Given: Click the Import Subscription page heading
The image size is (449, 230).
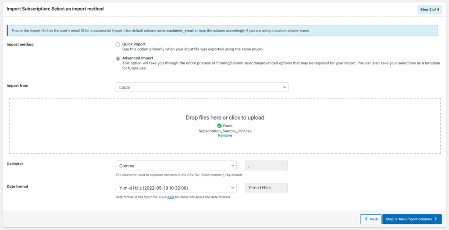Looking at the screenshot, I should click(x=55, y=8).
